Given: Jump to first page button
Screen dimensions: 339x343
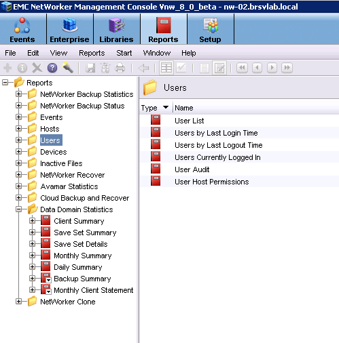Looking at the screenshot, I should pos(242,68).
